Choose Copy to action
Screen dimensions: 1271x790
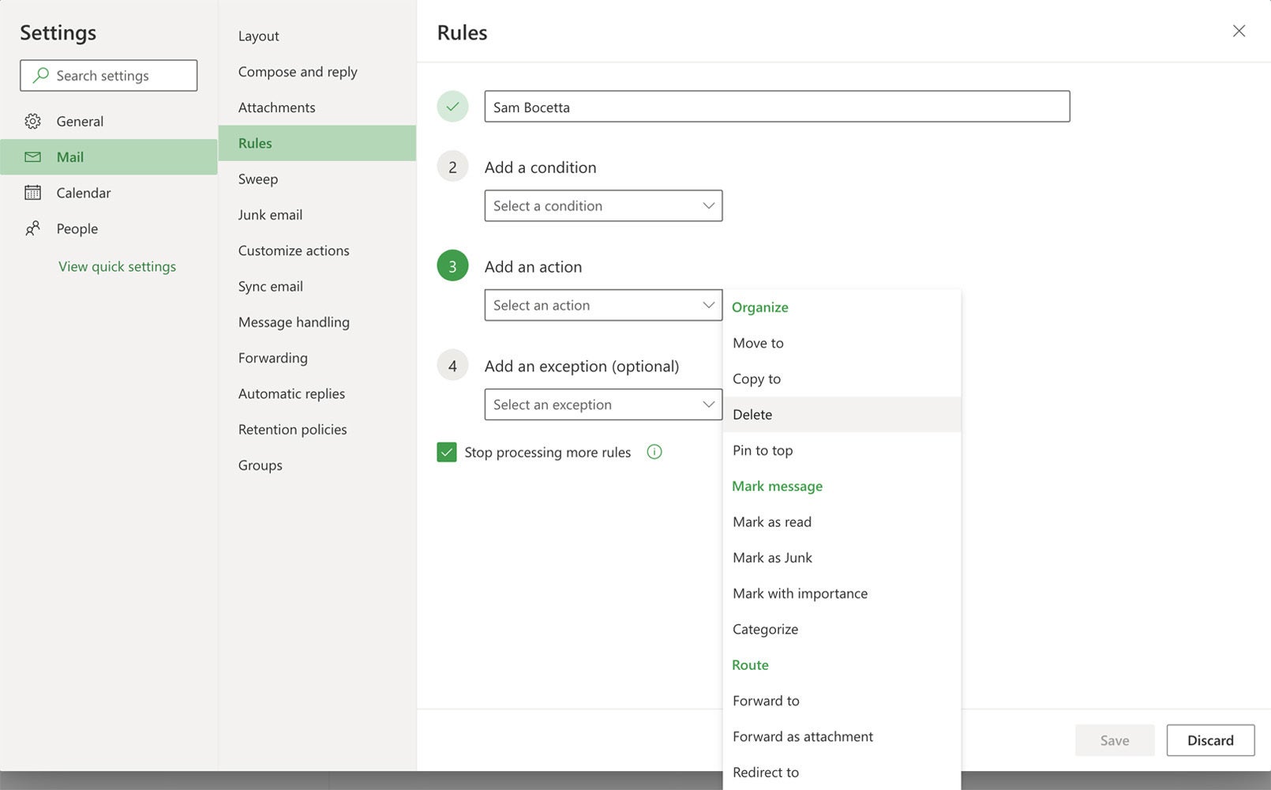click(x=842, y=378)
